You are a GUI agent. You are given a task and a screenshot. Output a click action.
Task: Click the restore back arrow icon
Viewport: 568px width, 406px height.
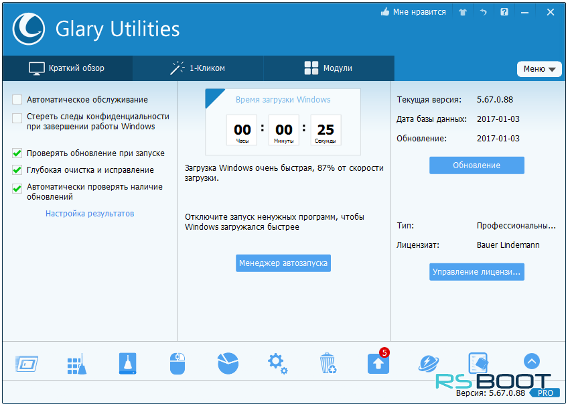[x=484, y=12]
